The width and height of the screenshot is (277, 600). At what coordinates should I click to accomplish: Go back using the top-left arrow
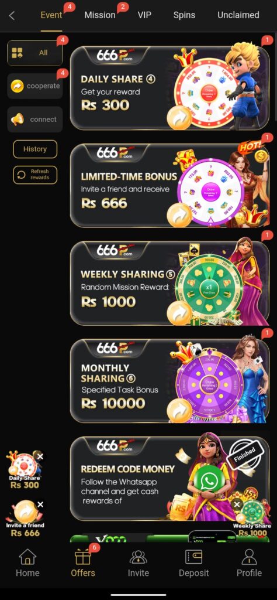click(12, 16)
